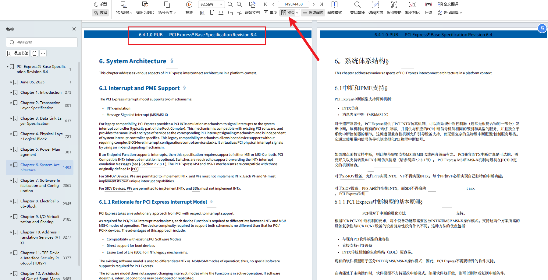Viewport: 548px width, 280px height.
Task: Select Chapter 6. System Architecture bookmark
Action: tap(40, 167)
